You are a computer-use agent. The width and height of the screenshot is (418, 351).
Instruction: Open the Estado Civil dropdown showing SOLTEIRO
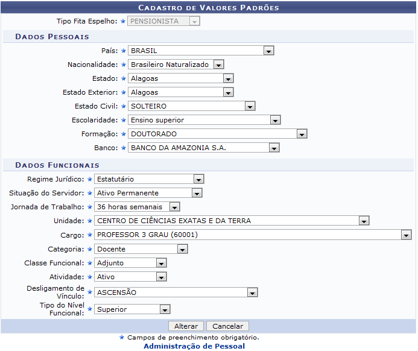click(192, 106)
